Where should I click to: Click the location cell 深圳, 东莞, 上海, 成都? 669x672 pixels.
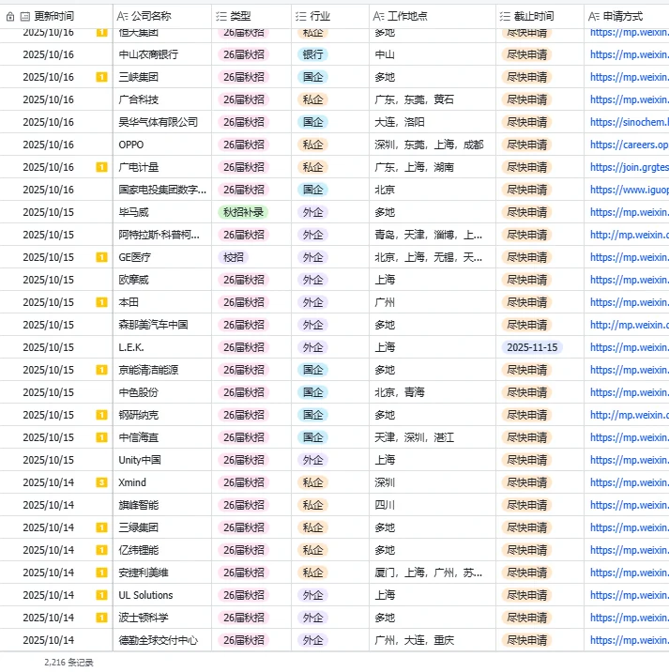click(x=433, y=145)
